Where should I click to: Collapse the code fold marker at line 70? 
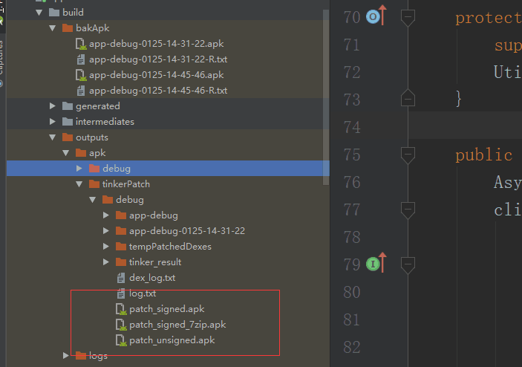(x=408, y=18)
